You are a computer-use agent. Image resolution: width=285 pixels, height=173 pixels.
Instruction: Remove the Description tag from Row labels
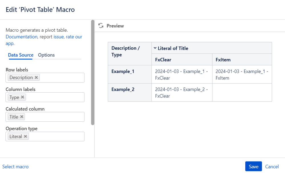[x=36, y=78]
